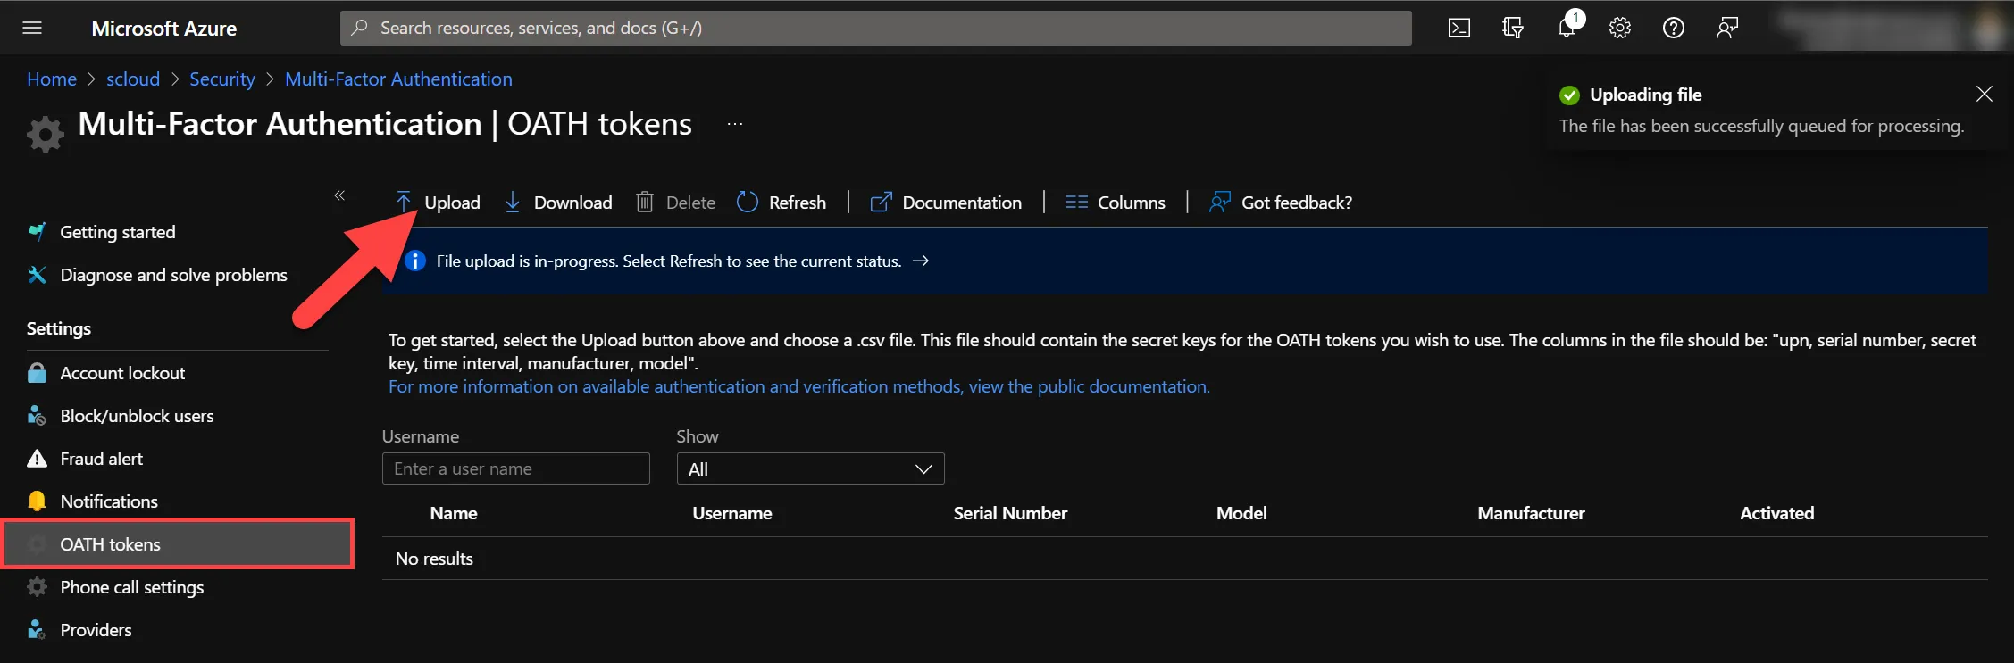The width and height of the screenshot is (2014, 663).
Task: Click the Download toolbar button
Action: pos(558,203)
